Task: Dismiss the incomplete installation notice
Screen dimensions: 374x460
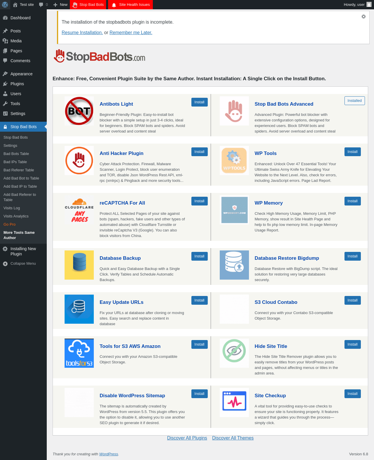Action: point(363,17)
